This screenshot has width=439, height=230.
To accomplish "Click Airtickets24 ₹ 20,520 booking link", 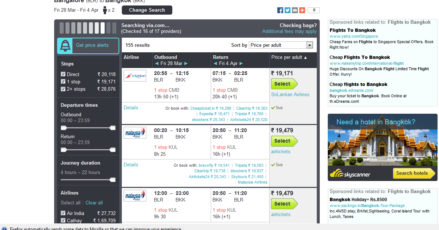I will click(249, 120).
